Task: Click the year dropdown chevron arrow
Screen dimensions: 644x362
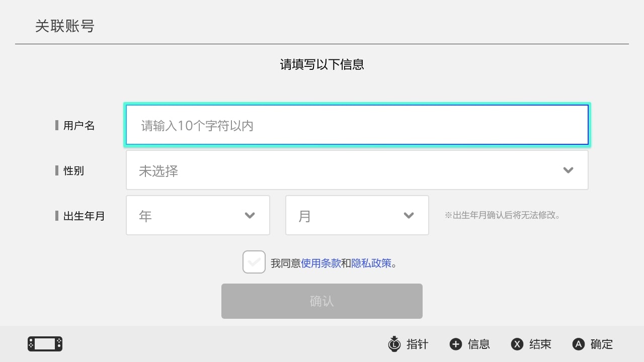Action: (x=250, y=216)
